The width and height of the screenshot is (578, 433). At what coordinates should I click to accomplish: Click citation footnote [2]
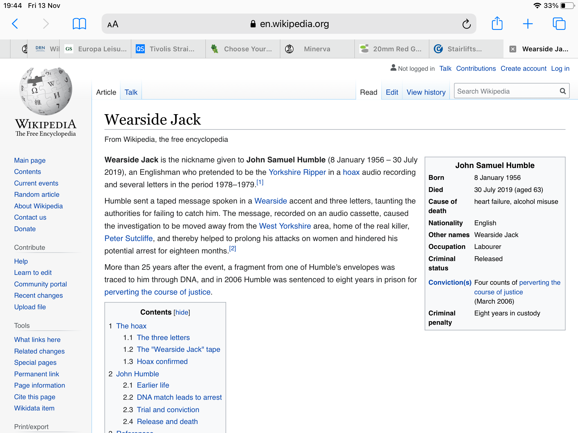(233, 249)
